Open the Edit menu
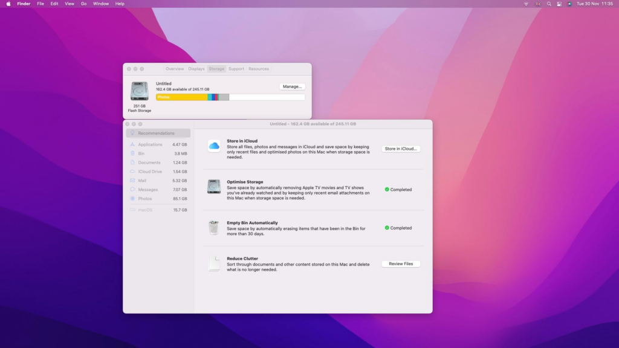Viewport: 619px width, 348px height. [x=54, y=4]
